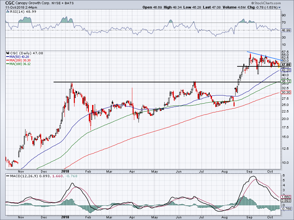Click the Canopy Growth Corp. company name
The width and height of the screenshot is (294, 220).
[32, 3]
